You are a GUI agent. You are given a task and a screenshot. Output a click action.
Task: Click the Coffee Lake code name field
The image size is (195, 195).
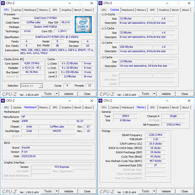33,22
